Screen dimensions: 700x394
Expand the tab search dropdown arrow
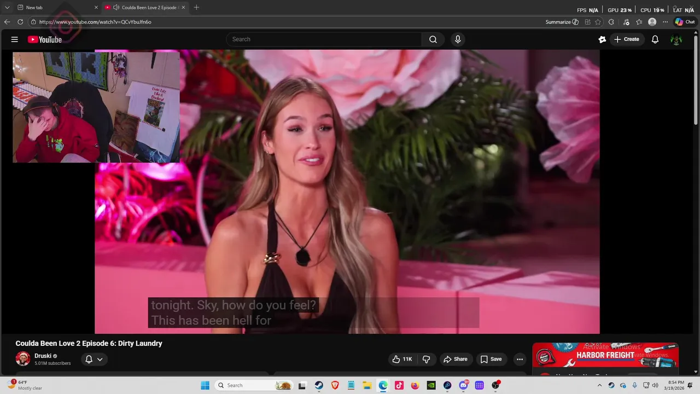tap(7, 8)
